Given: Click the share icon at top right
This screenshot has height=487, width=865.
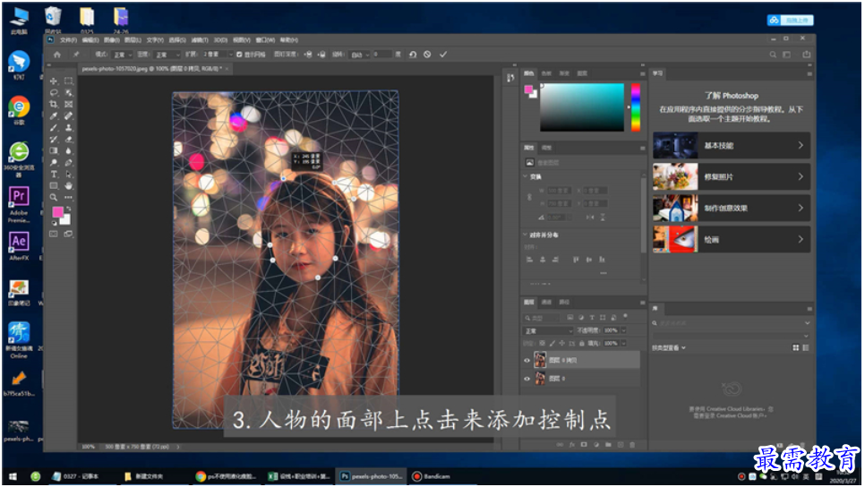Looking at the screenshot, I should point(807,55).
